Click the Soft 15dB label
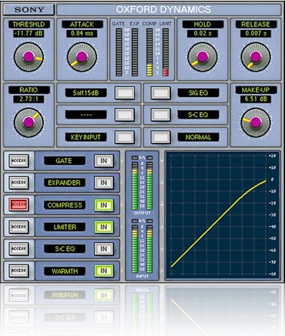The height and width of the screenshot is (336, 285). 85,93
